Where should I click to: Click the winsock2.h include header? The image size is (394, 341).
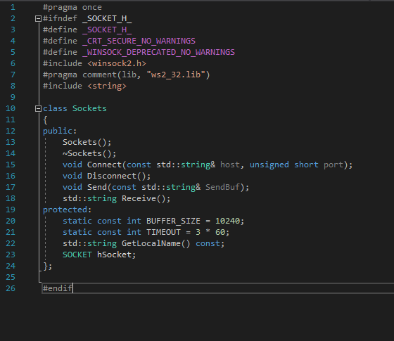(117, 63)
